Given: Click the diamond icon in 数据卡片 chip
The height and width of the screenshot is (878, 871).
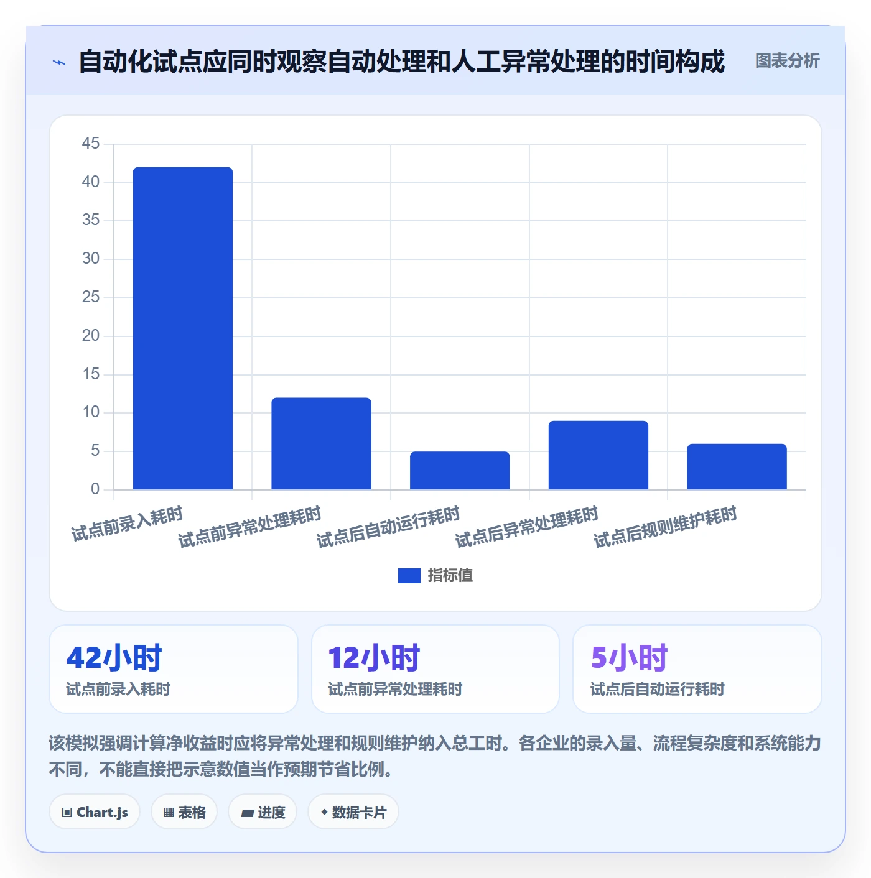Looking at the screenshot, I should click(324, 812).
